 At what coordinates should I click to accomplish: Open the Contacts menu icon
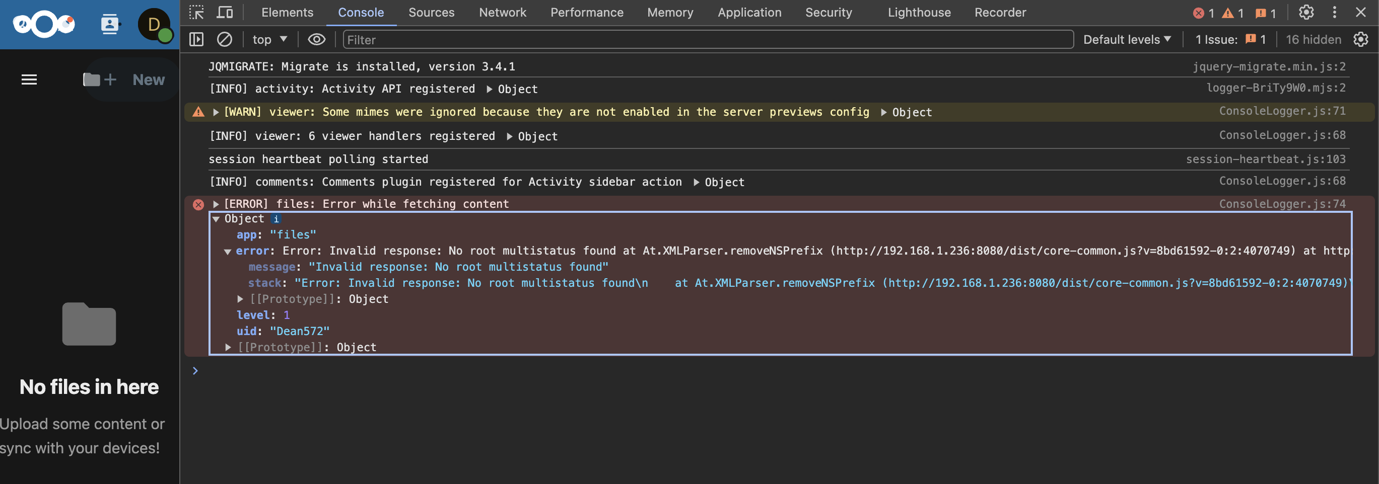click(x=110, y=24)
